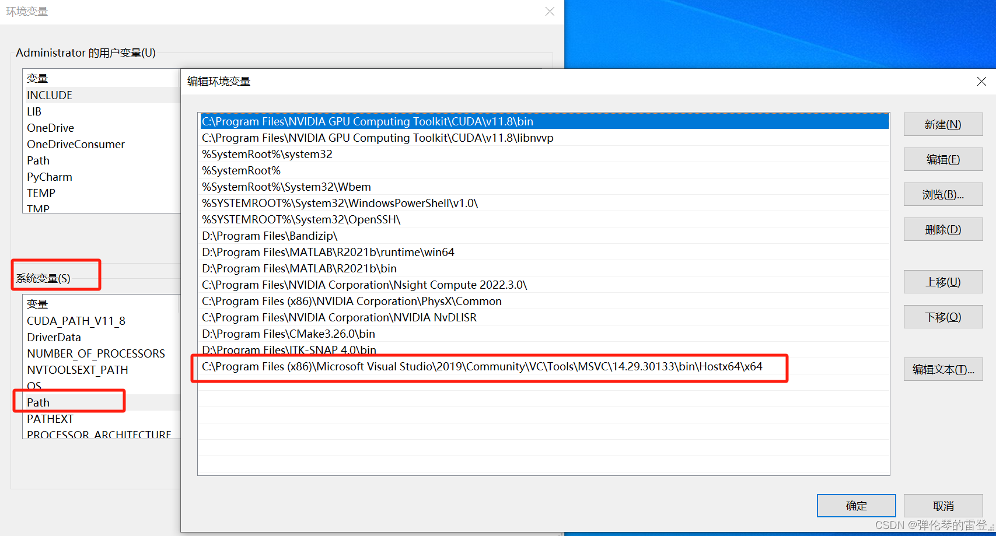Select Path in the user variables list

pyautogui.click(x=102, y=160)
